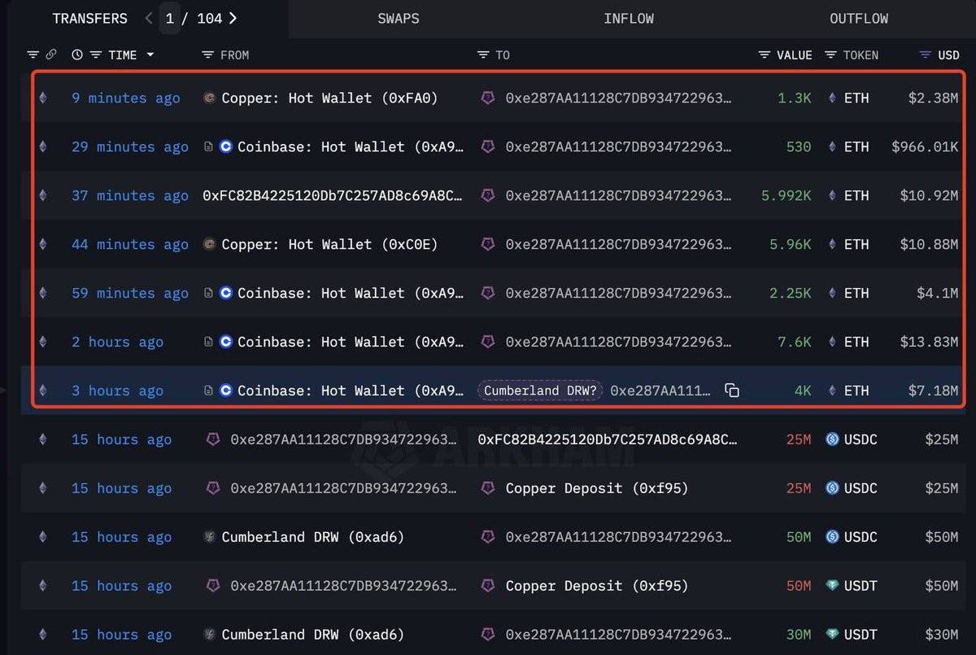
Task: Open Cumberland DRW (0xad6) in the 50M USDC row
Action: click(x=313, y=537)
